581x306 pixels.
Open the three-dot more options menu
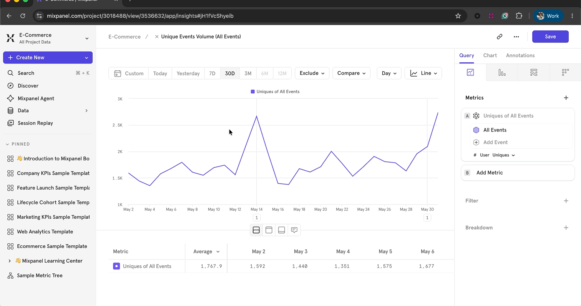(516, 37)
